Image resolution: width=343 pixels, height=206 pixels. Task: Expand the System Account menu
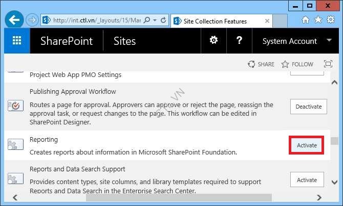[x=296, y=41]
